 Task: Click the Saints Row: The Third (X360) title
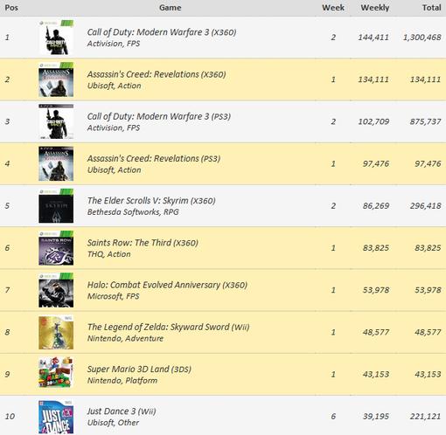point(143,243)
